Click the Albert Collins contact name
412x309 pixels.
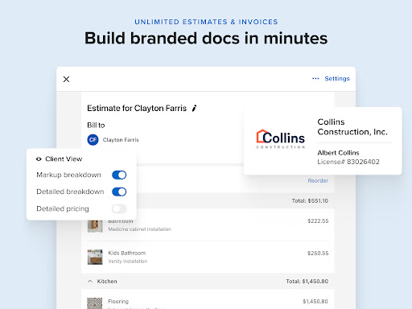click(x=338, y=153)
